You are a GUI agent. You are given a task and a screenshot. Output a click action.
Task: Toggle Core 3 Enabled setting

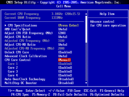[65, 71]
